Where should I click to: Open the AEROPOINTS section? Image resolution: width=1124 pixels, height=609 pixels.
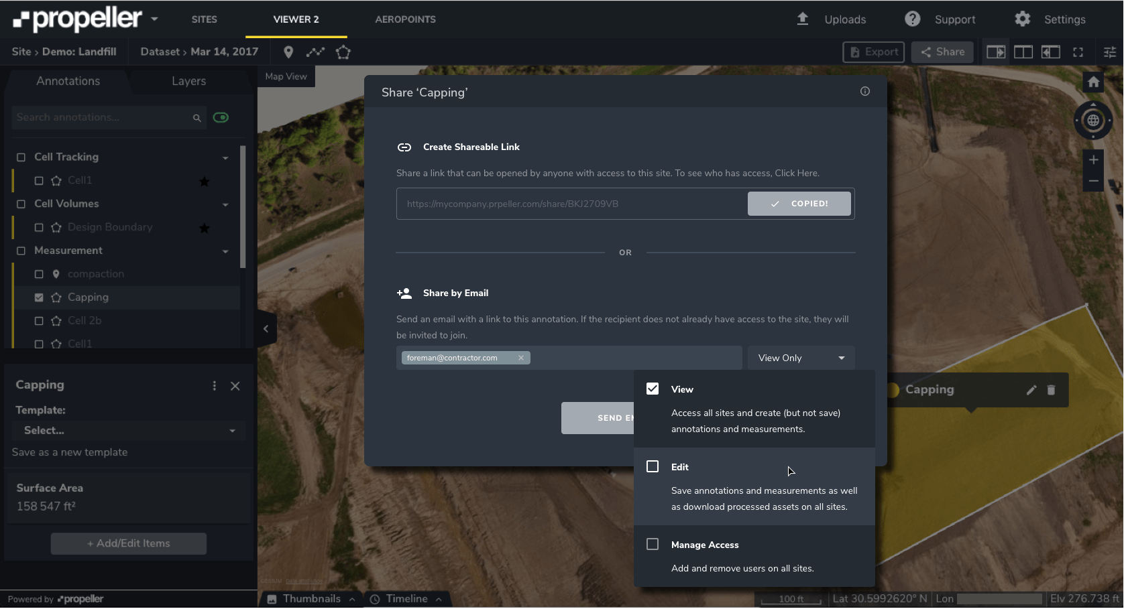click(x=405, y=19)
